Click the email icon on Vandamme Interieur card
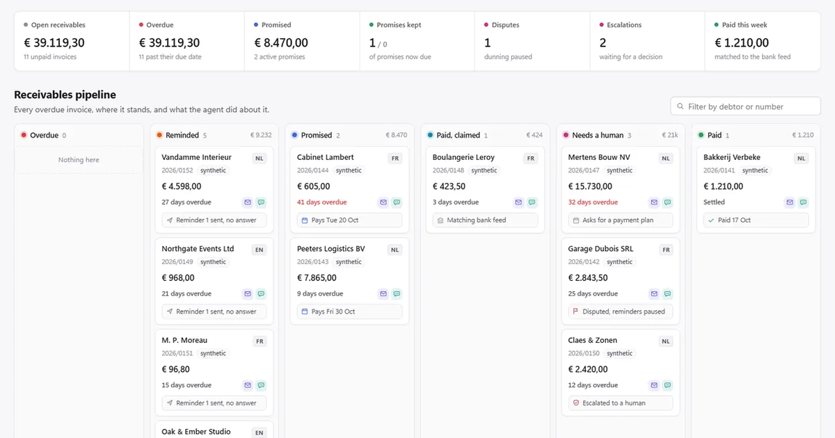 (x=247, y=202)
